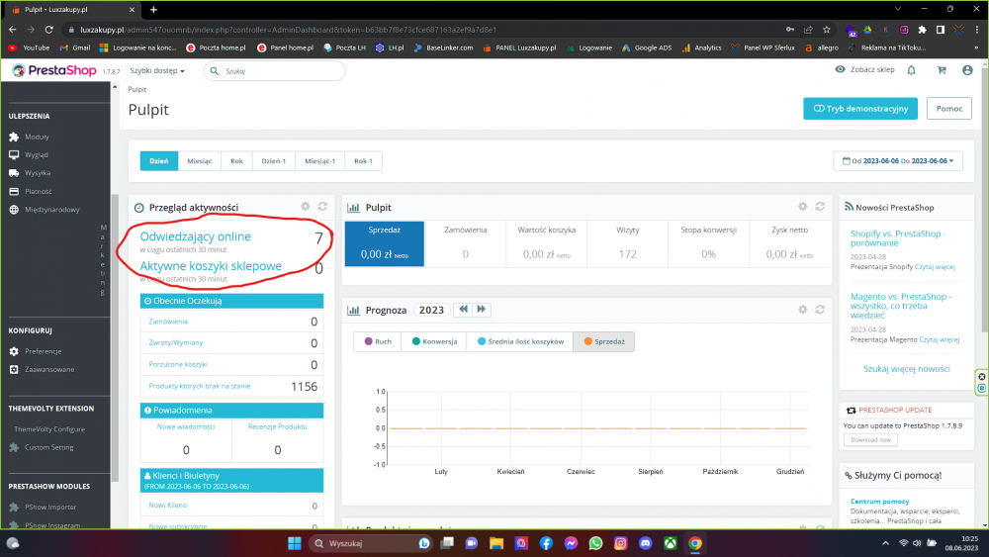Open Shopify vs. PrestaShop article

click(898, 238)
